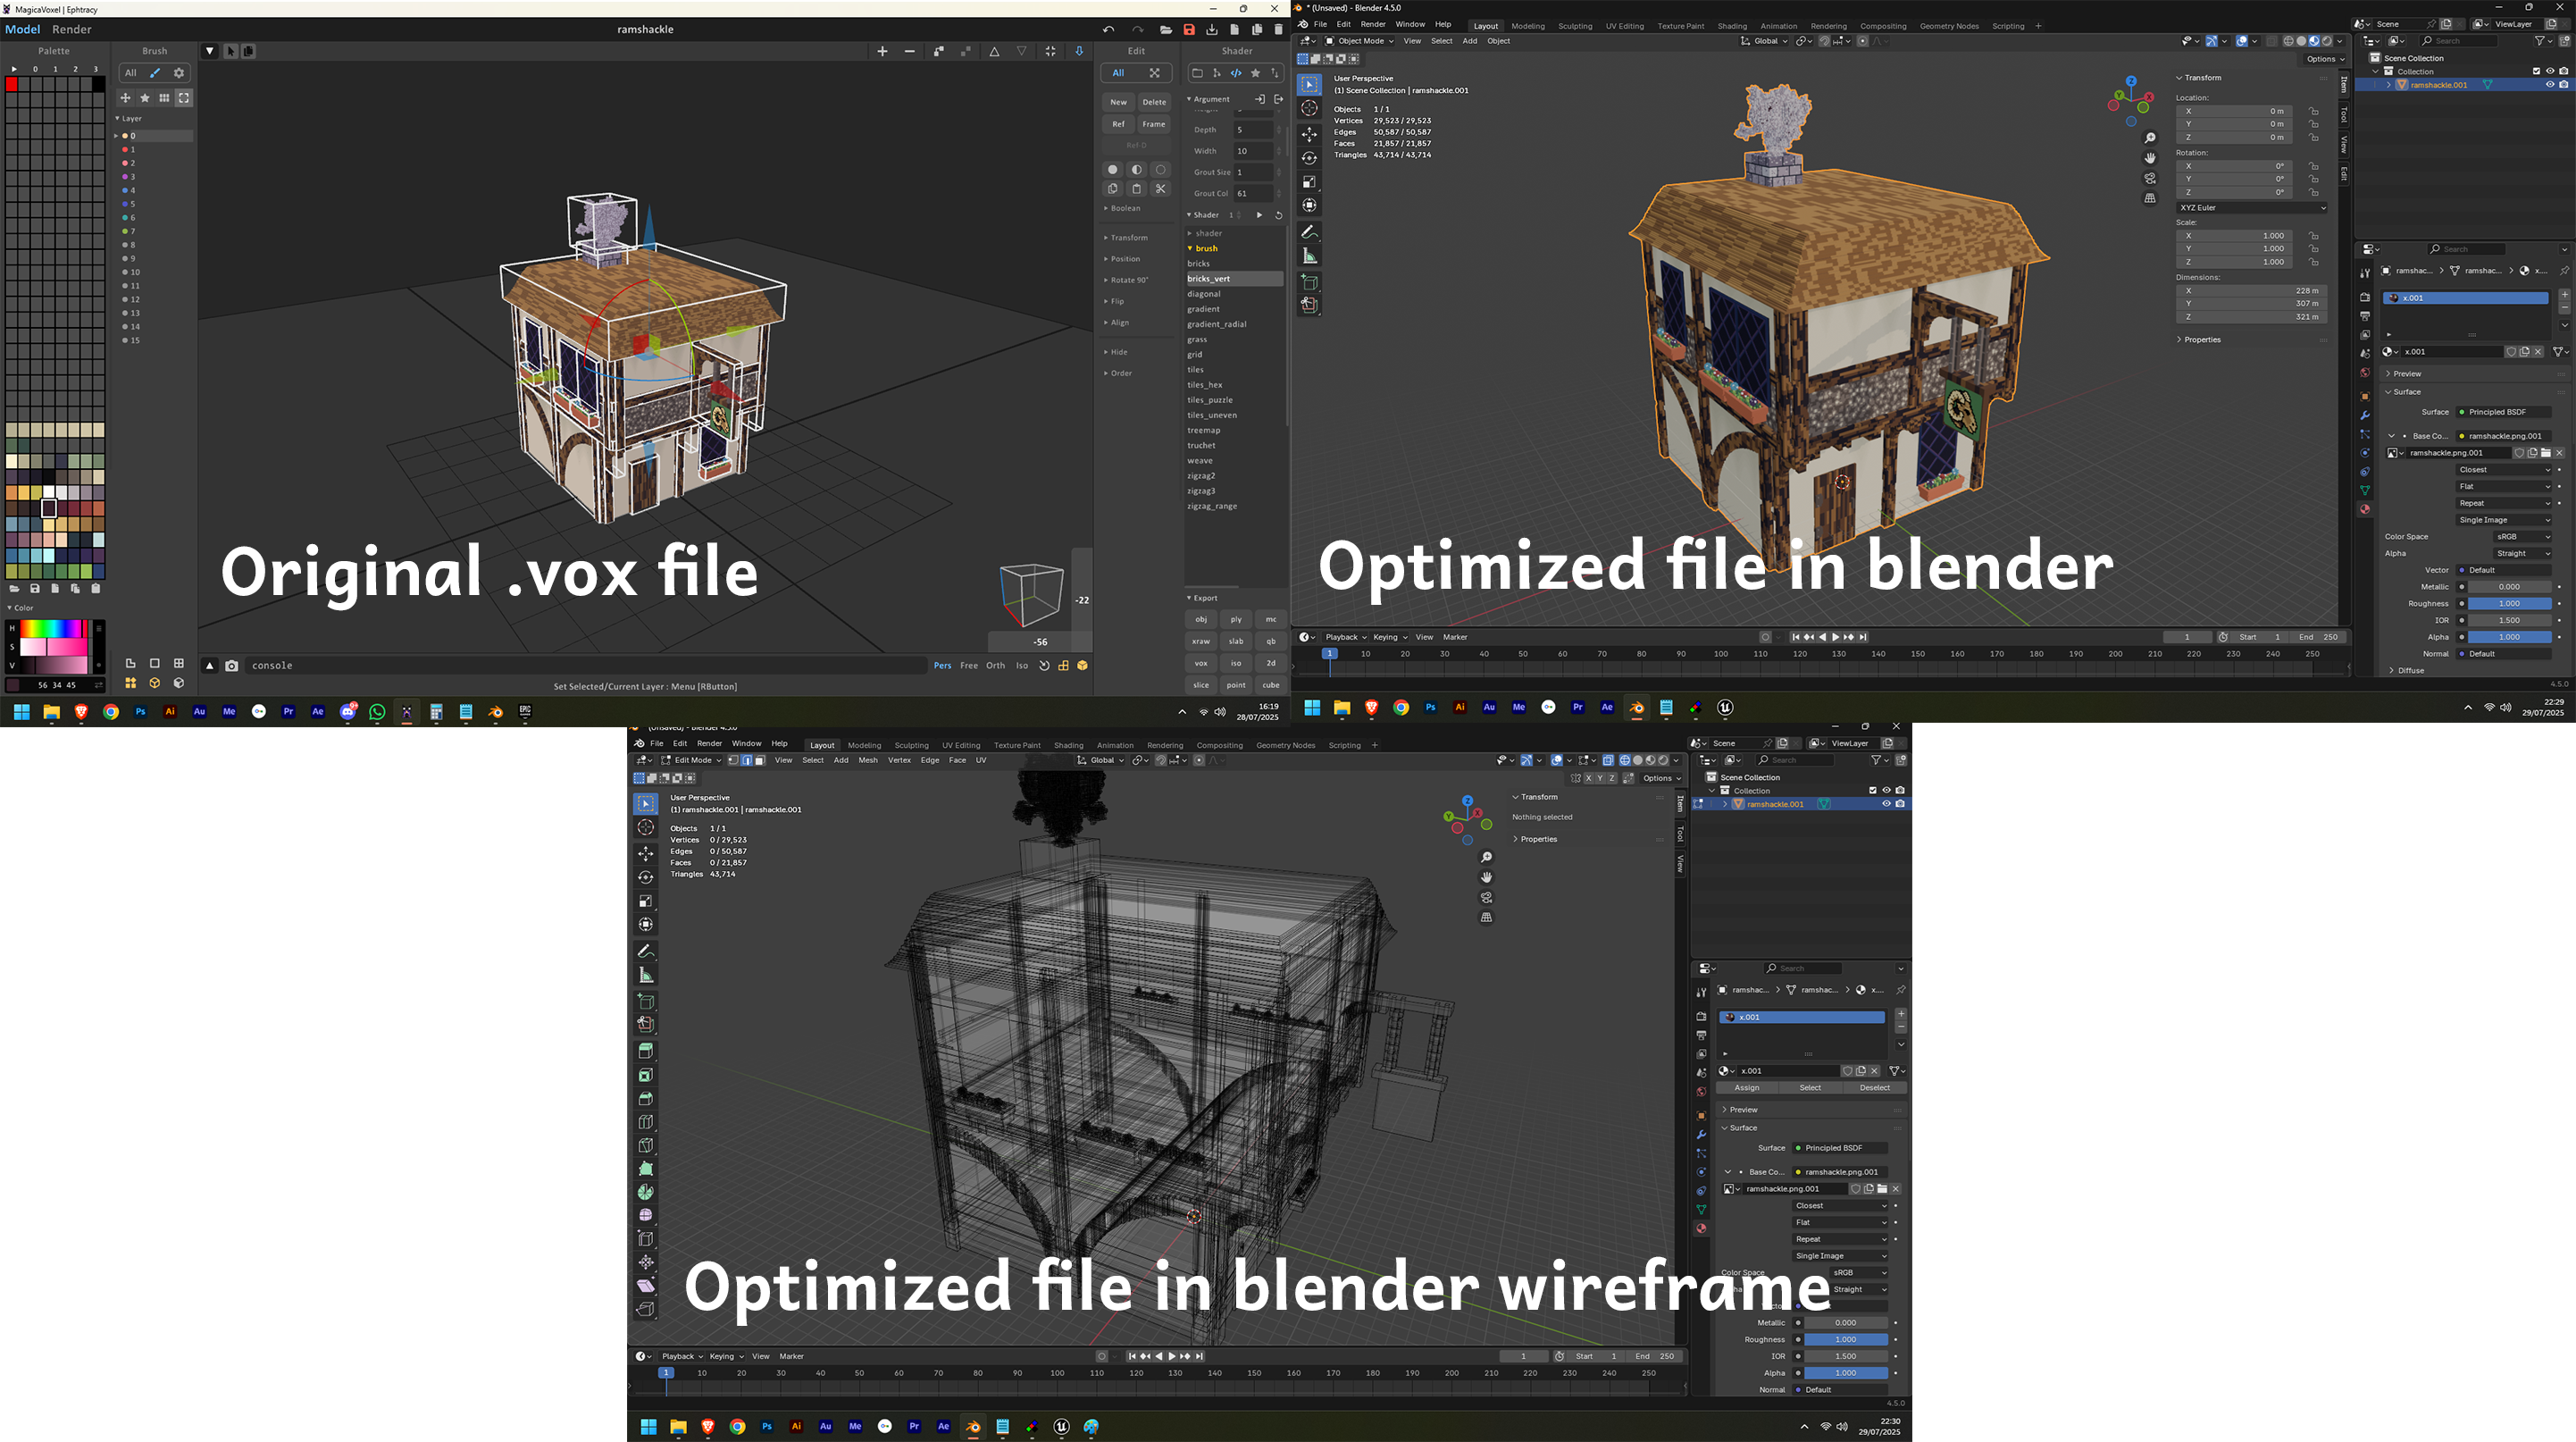Select the Move tool in upper Blender window

pyautogui.click(x=1309, y=134)
